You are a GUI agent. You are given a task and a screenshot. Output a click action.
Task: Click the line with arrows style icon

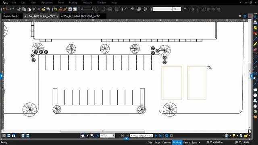(x=87, y=9)
